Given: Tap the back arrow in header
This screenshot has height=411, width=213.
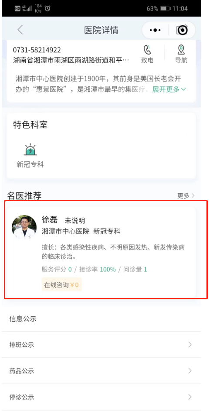Looking at the screenshot, I should (x=20, y=30).
